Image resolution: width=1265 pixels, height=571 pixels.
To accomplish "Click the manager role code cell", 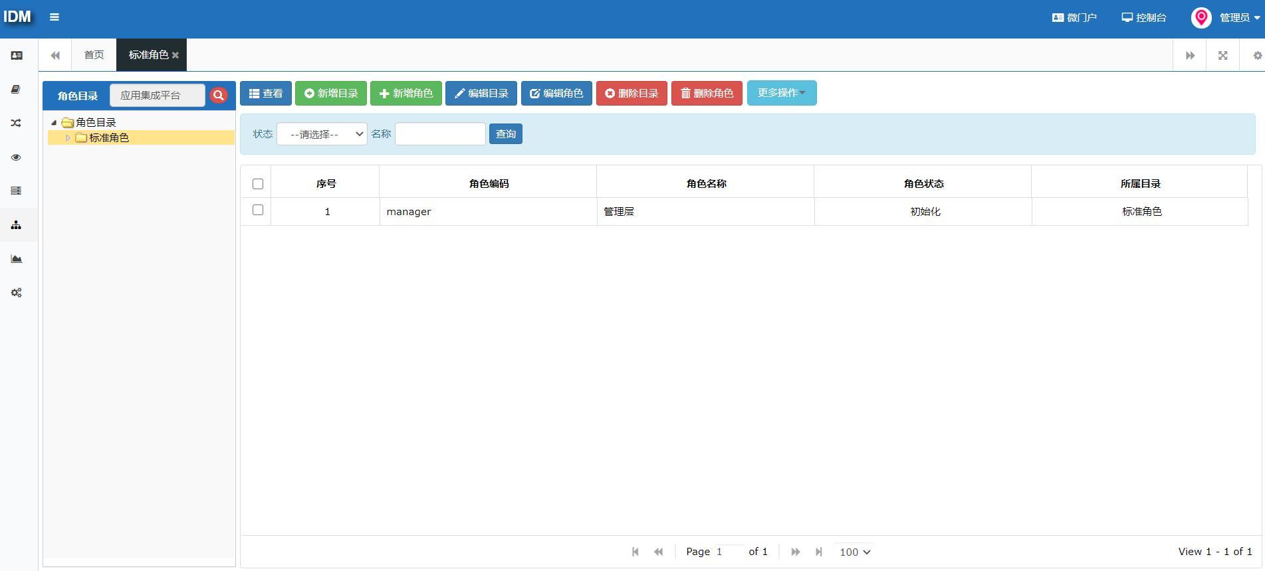I will pyautogui.click(x=489, y=212).
